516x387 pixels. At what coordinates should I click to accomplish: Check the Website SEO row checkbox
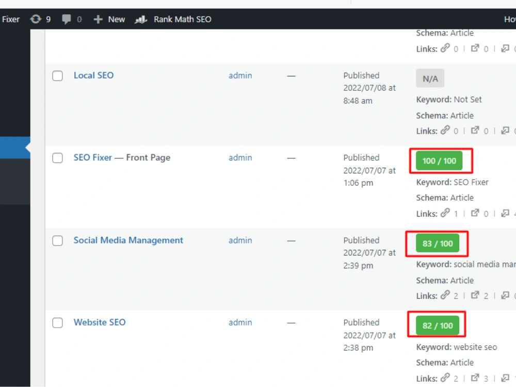point(58,323)
